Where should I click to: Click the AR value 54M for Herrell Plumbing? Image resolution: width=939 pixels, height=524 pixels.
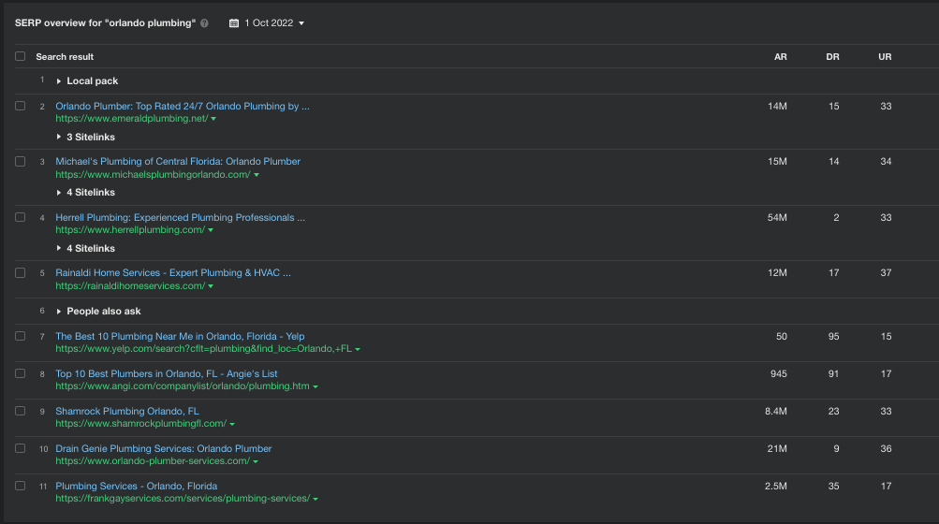(x=777, y=217)
